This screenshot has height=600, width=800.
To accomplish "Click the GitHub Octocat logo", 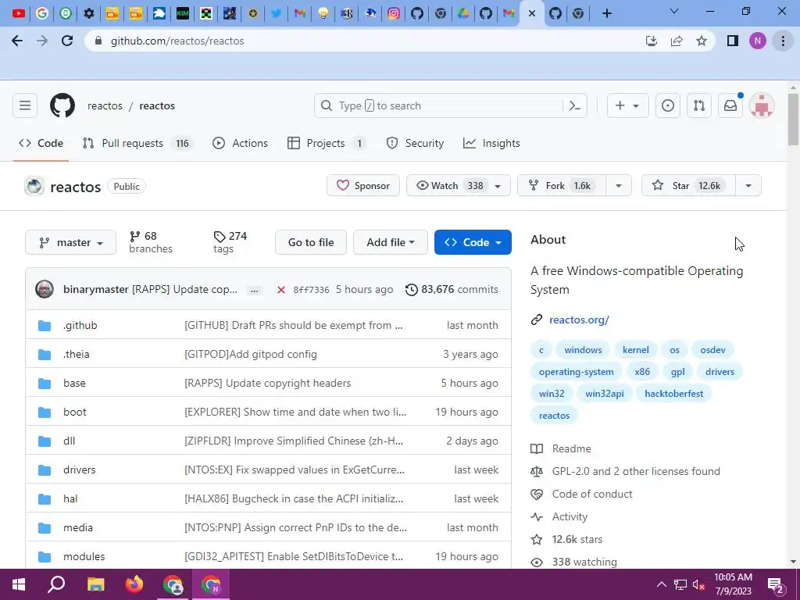I will tap(62, 105).
